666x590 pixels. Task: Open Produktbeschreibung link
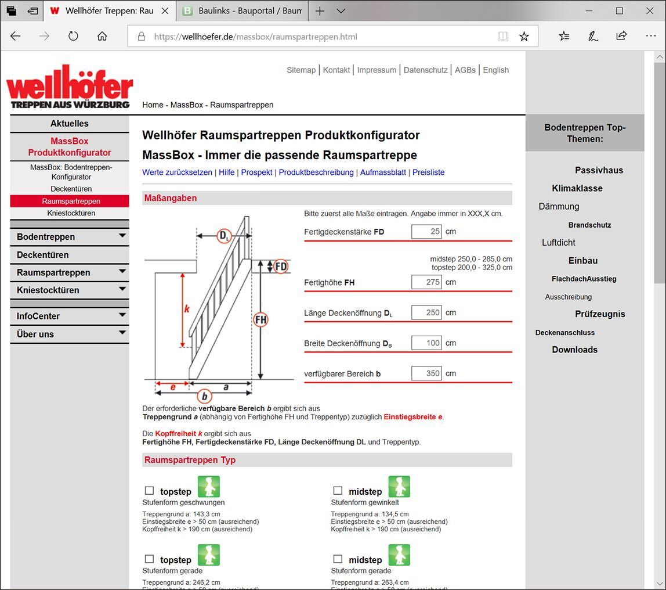click(316, 172)
